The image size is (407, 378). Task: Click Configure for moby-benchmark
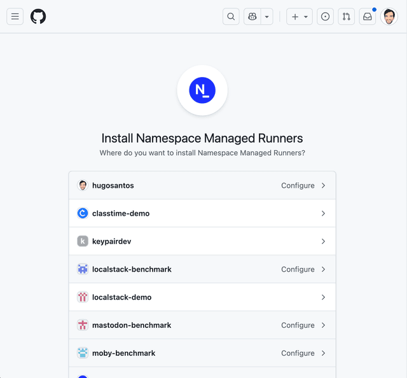pos(298,353)
